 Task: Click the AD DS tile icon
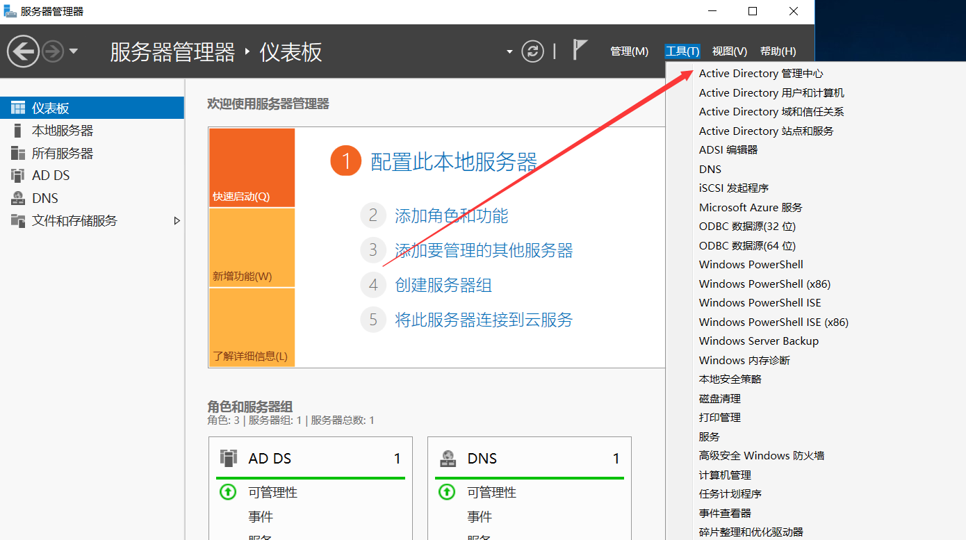tap(229, 458)
